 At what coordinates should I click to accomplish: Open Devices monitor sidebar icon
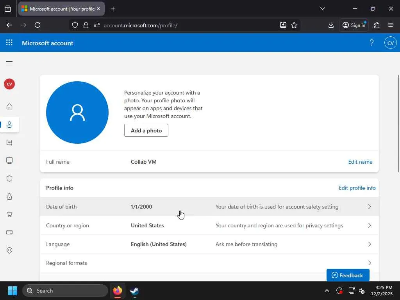[x=9, y=161]
